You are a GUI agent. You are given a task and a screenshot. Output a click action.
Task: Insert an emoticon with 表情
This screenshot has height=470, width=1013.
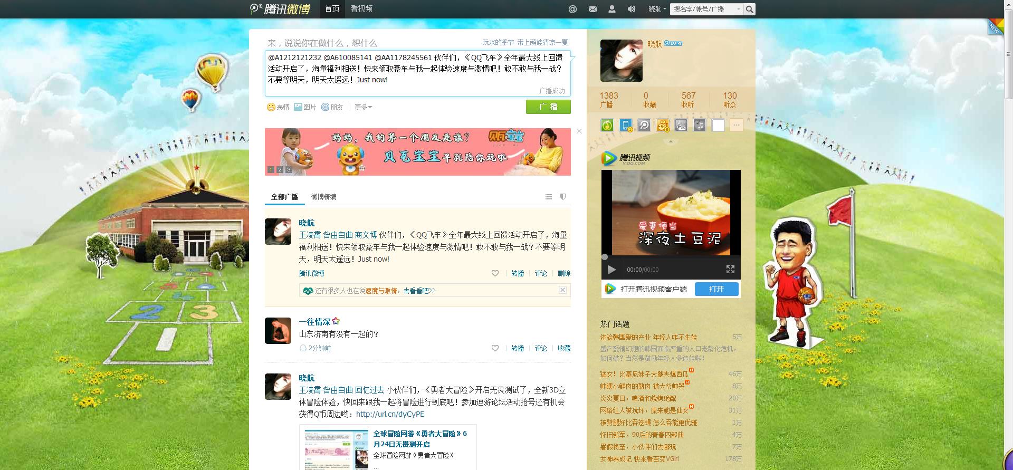coord(278,107)
